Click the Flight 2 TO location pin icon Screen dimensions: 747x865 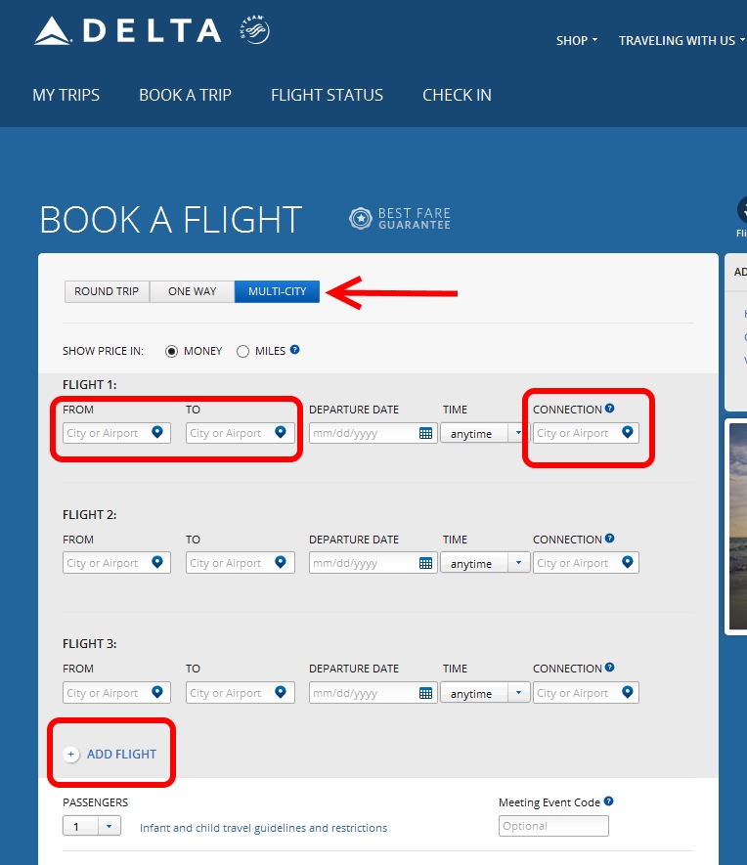coord(282,563)
